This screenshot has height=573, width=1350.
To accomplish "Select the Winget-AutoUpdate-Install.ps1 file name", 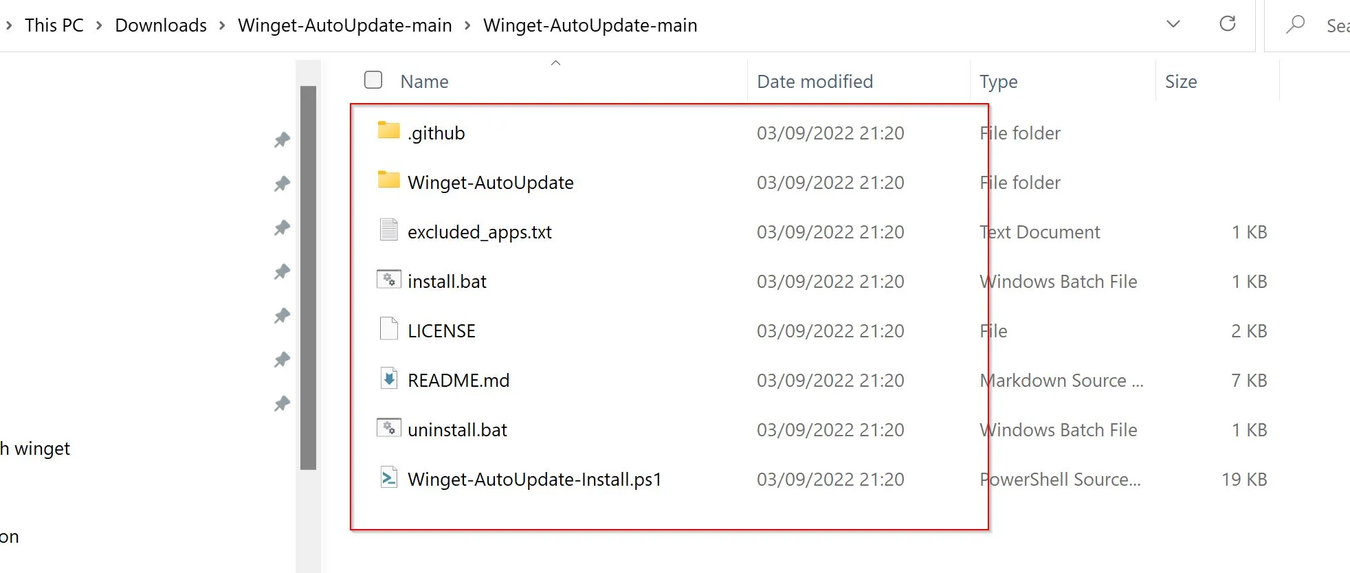I will tap(535, 480).
